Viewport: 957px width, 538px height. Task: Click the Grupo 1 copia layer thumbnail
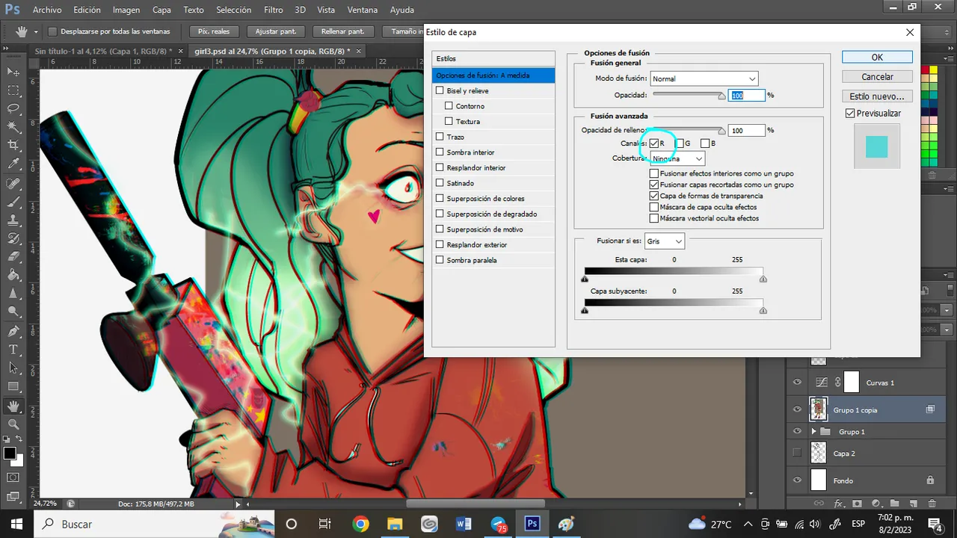[x=819, y=409]
